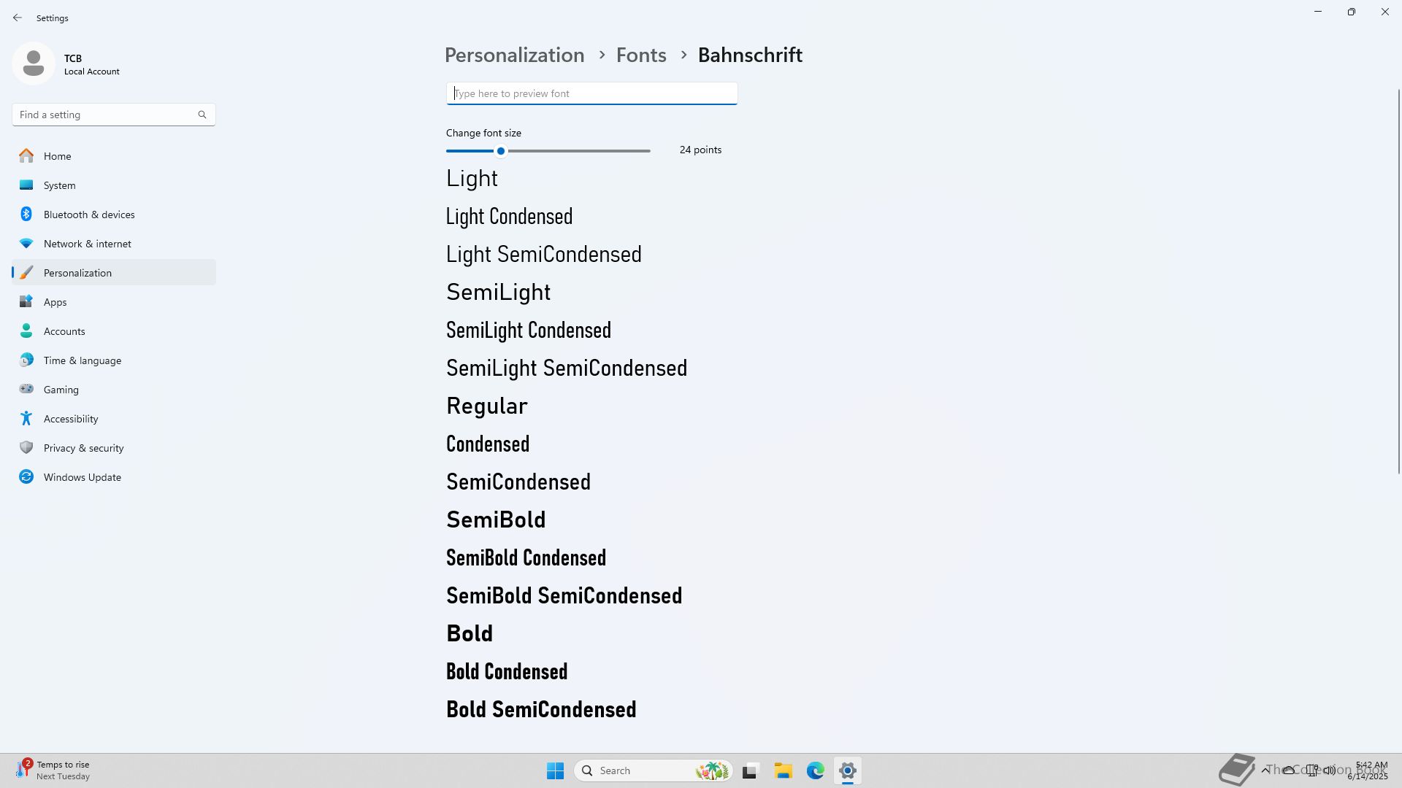Open Microsoft Edge from the taskbar
The image size is (1402, 788).
click(x=815, y=770)
